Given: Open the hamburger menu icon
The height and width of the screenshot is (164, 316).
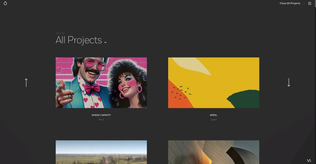Looking at the screenshot, I should click(310, 3).
